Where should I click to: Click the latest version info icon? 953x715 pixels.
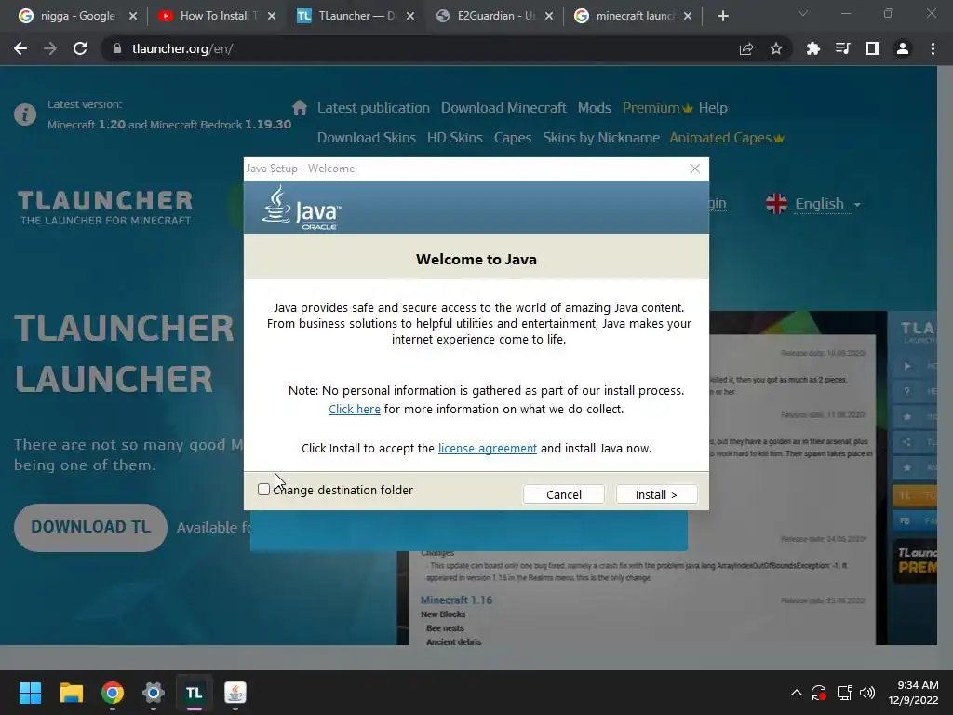pos(25,115)
